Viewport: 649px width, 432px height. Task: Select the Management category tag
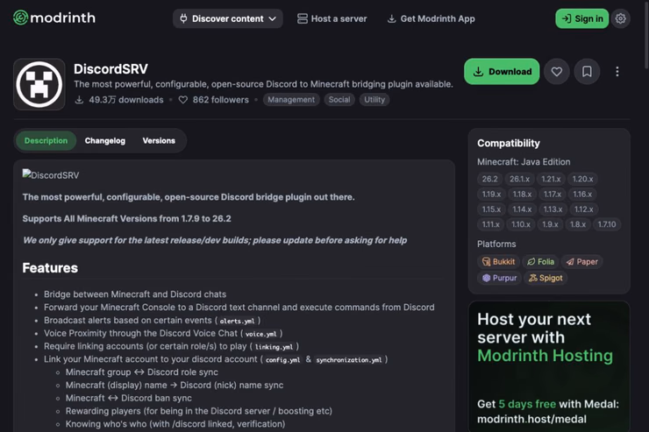point(291,100)
